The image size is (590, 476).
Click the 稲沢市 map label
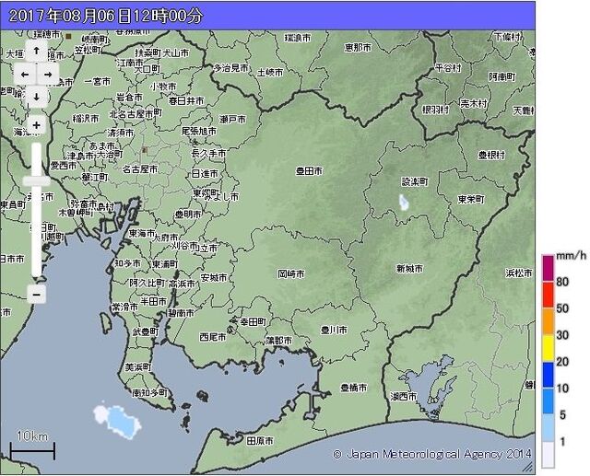(x=86, y=119)
